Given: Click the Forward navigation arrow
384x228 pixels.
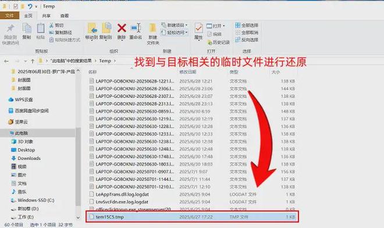Looking at the screenshot, I should (17, 61).
